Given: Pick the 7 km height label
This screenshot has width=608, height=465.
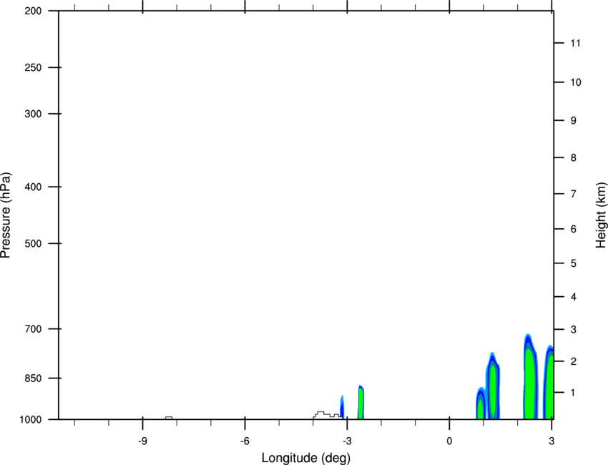Looking at the screenshot, I should tap(573, 194).
